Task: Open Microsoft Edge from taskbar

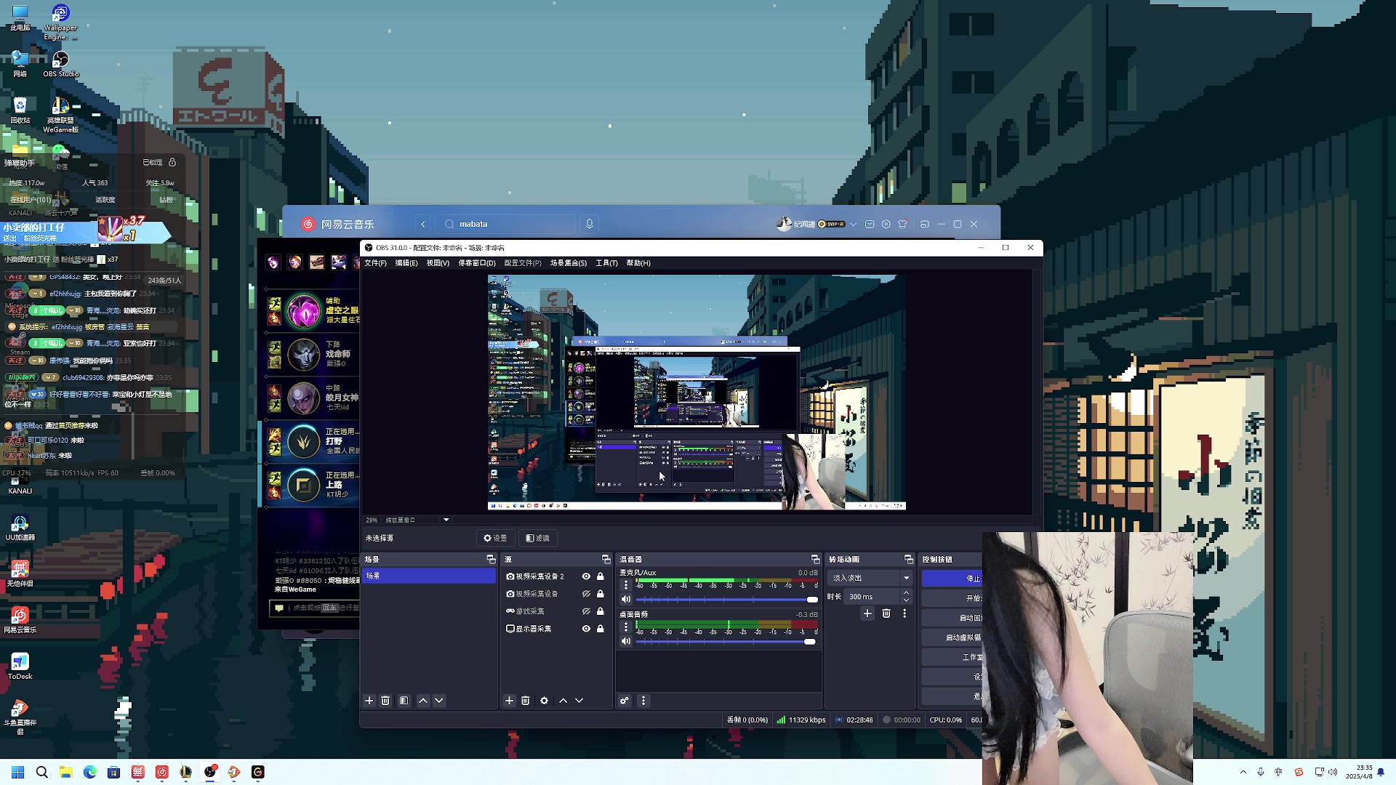Action: 90,772
